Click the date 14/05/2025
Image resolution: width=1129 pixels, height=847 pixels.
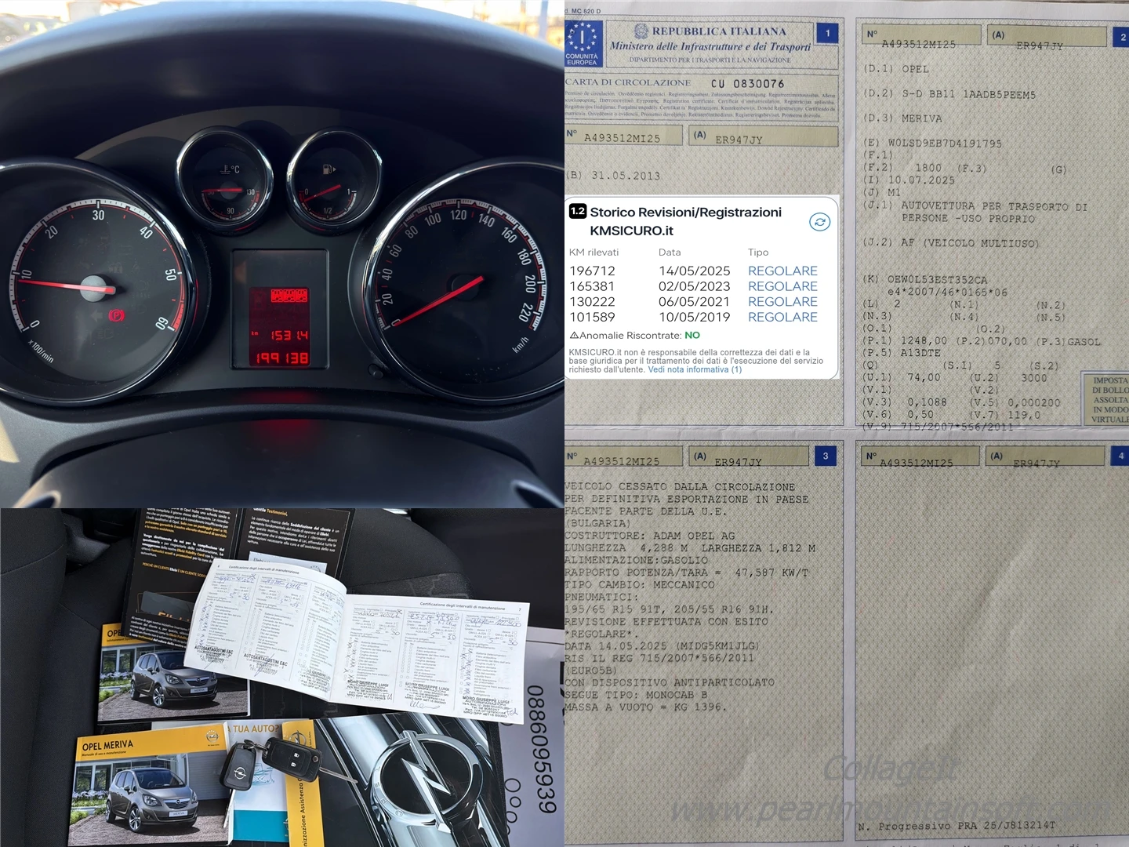tap(694, 271)
